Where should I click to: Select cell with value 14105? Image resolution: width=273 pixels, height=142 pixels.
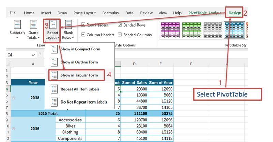pyautogui.click(x=160, y=107)
